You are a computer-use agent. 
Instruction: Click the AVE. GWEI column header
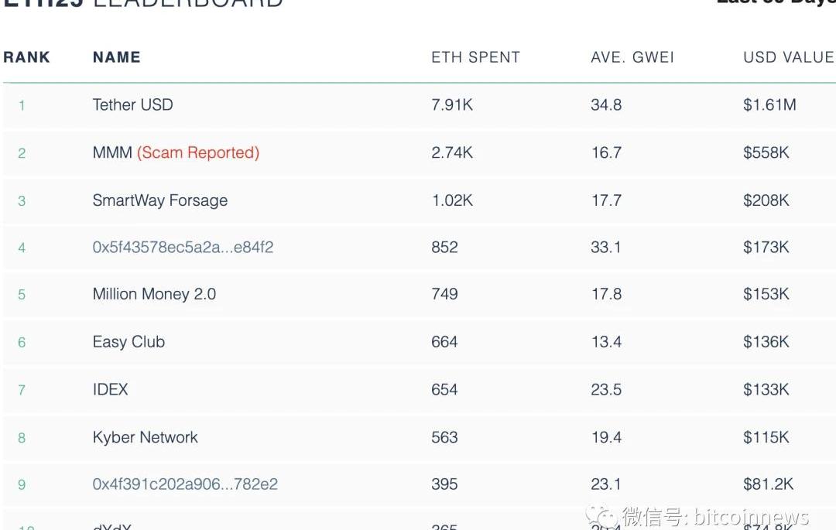pos(632,57)
